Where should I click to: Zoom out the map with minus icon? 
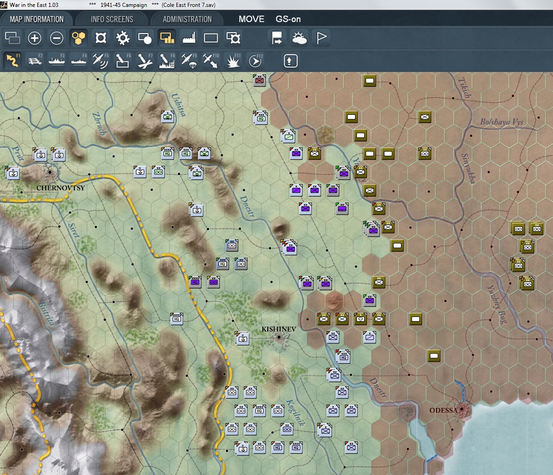[56, 38]
